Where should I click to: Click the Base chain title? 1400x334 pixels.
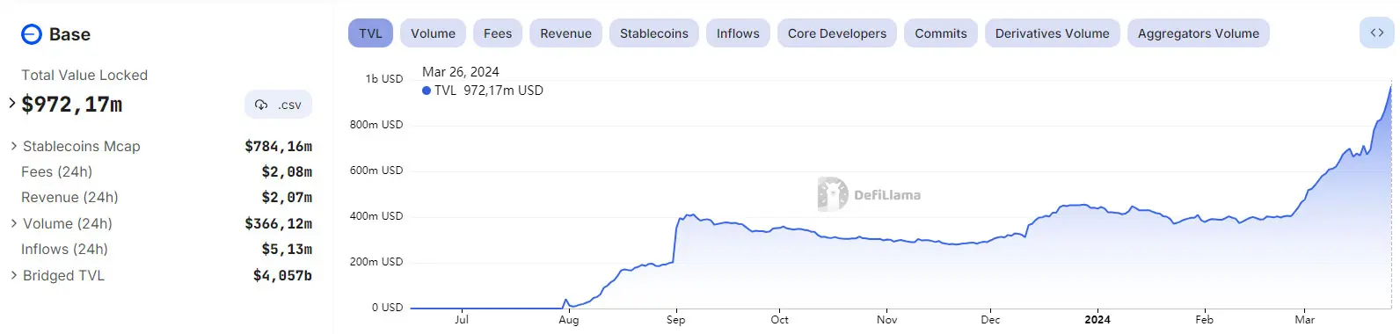point(69,34)
